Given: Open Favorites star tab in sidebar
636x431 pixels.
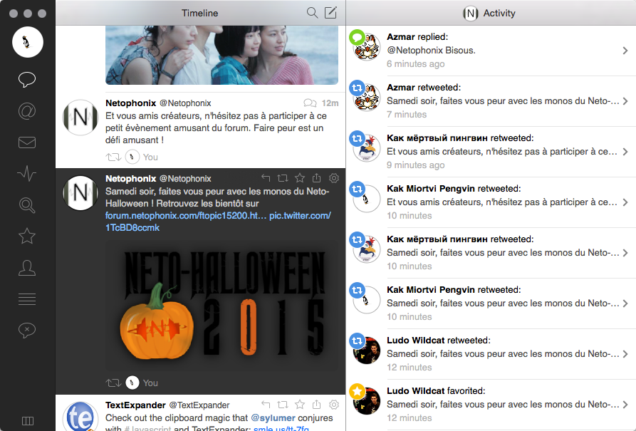Looking at the screenshot, I should coord(27,236).
